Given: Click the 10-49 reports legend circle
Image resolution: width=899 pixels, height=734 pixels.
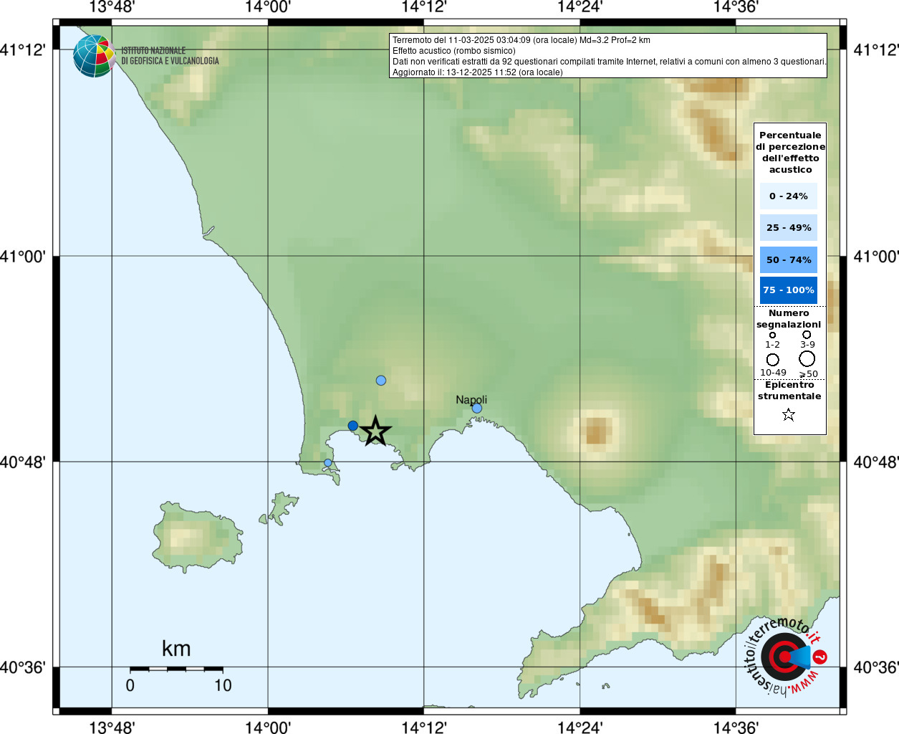Looking at the screenshot, I should pos(772,359).
